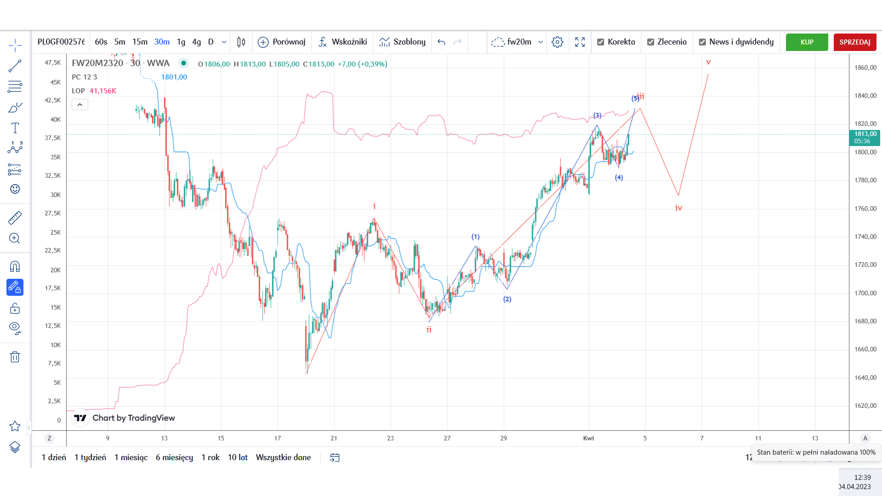Screen dimensions: 882x496
Task: Expand the interval list dropdown arrow
Action: click(224, 42)
